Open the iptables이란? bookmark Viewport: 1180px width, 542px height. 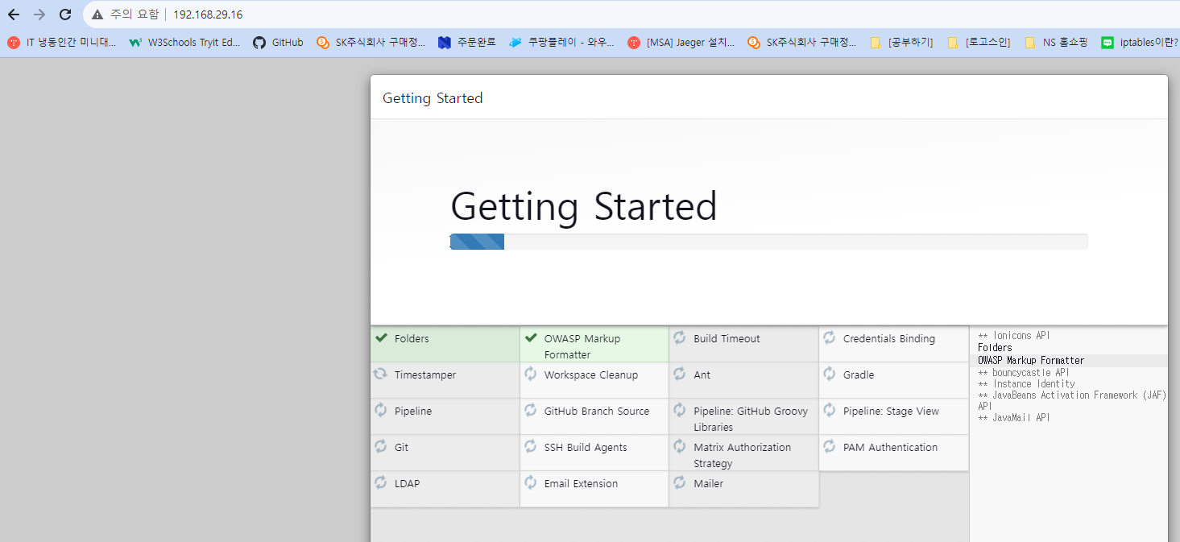[x=1140, y=43]
